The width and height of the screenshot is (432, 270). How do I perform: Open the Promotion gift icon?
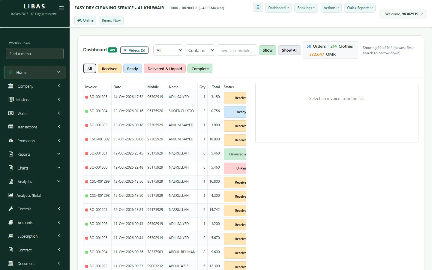[11, 141]
